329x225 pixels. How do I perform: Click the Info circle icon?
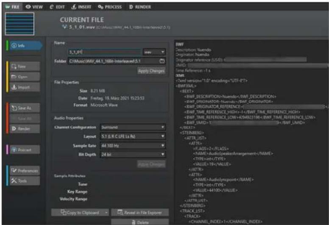pyautogui.click(x=14, y=45)
